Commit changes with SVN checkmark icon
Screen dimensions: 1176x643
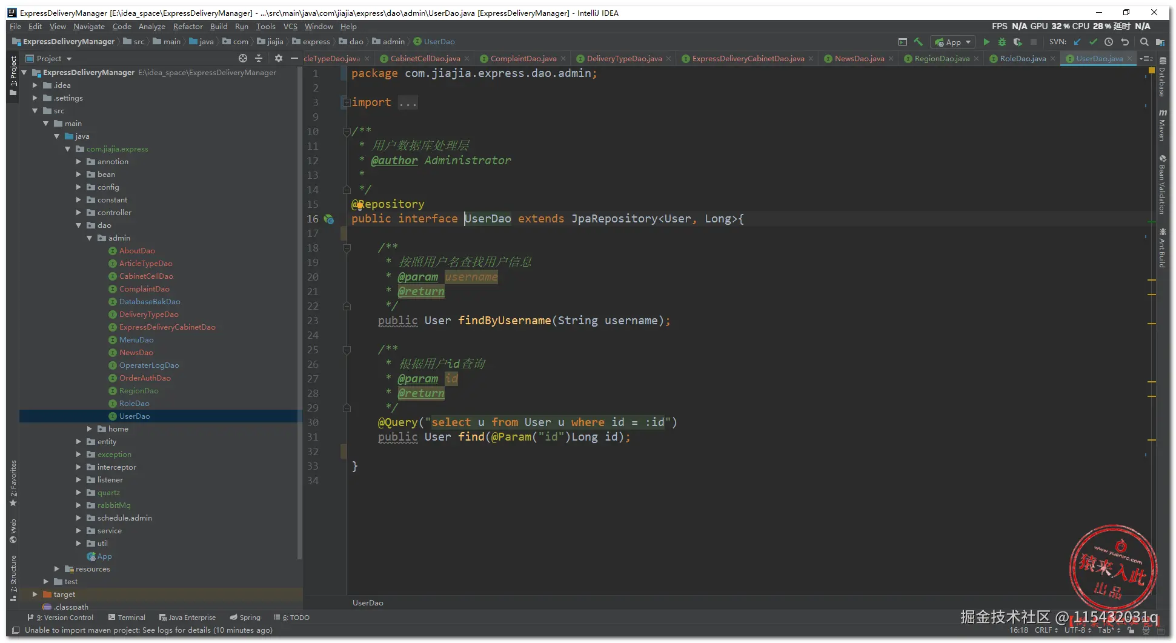(x=1093, y=42)
